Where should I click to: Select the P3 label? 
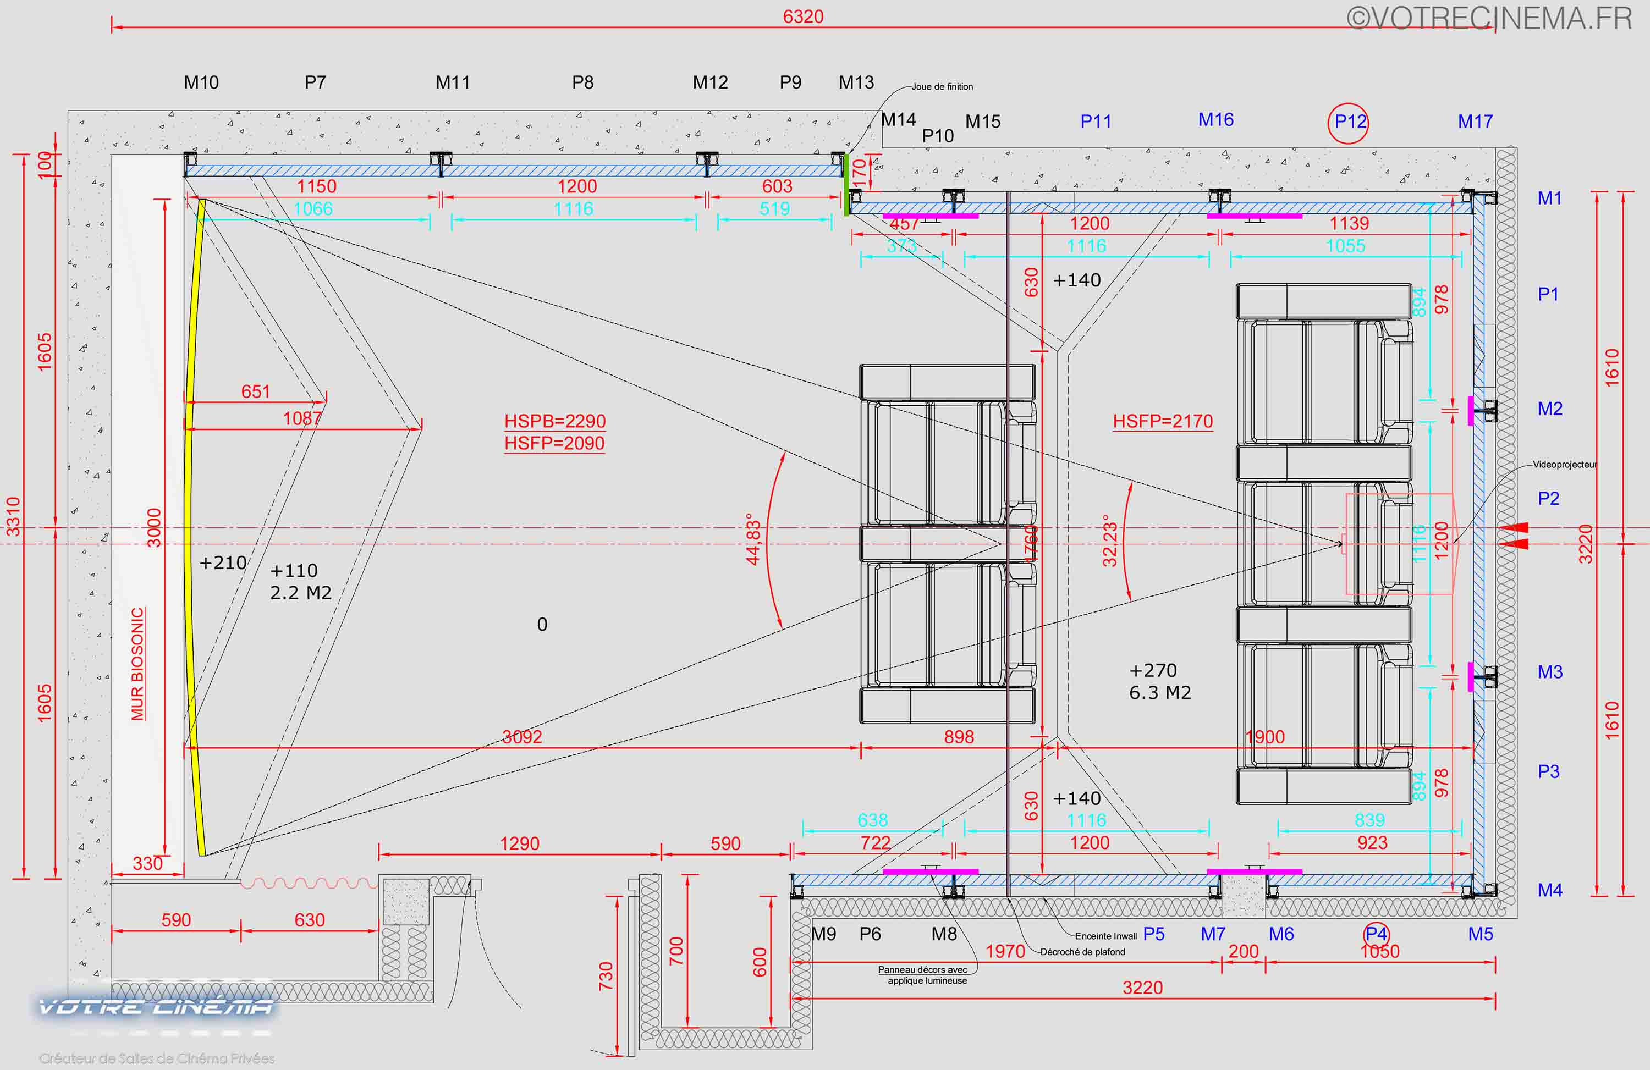tap(1549, 771)
